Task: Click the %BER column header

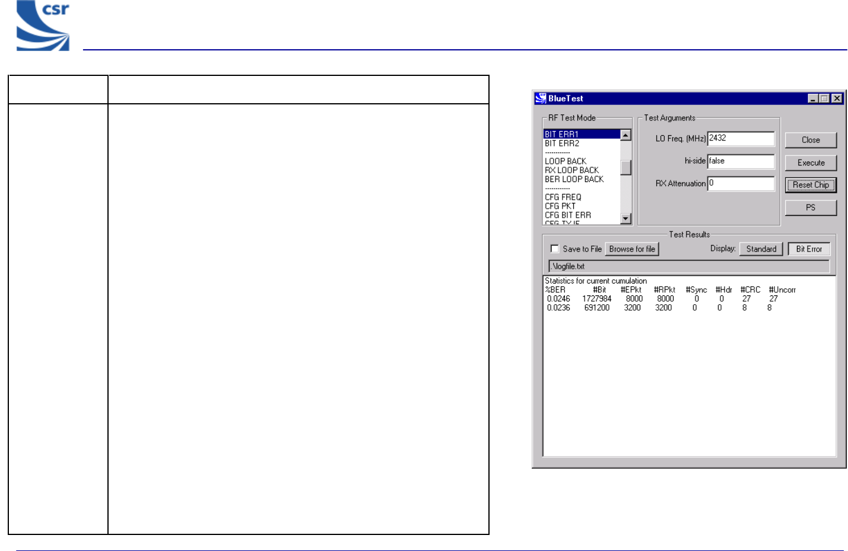Action: [555, 290]
